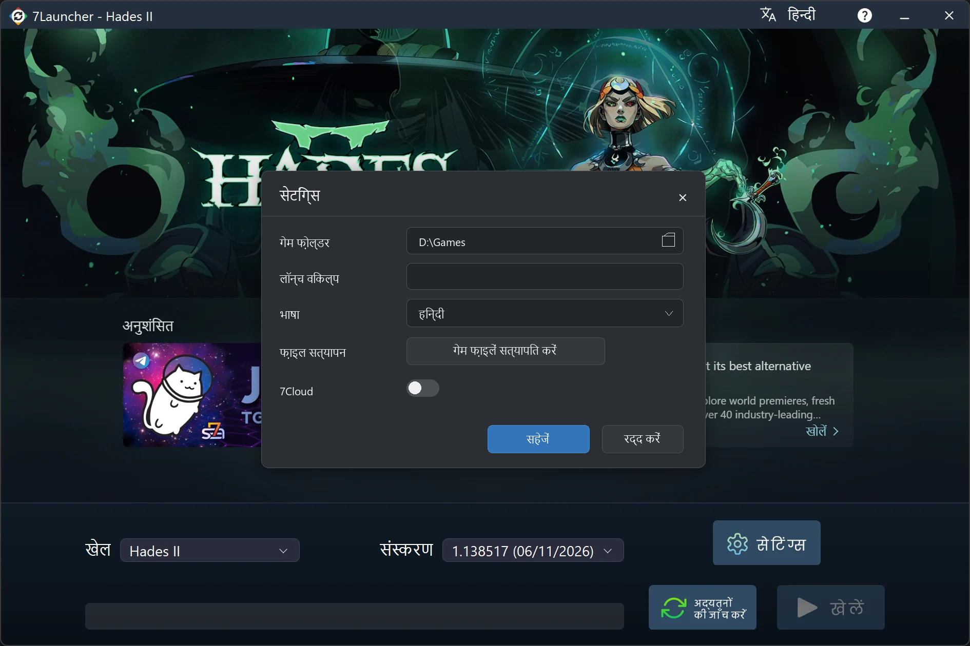Click the संस्करण version label

(406, 550)
